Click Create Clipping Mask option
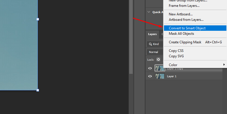Screen dimensions: 227x114 (x=185, y=42)
